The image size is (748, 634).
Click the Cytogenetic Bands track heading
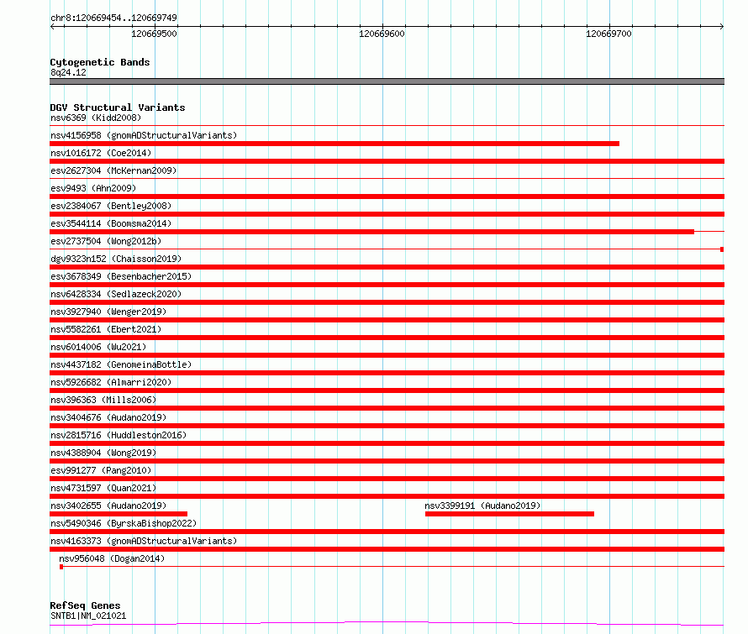pyautogui.click(x=100, y=62)
